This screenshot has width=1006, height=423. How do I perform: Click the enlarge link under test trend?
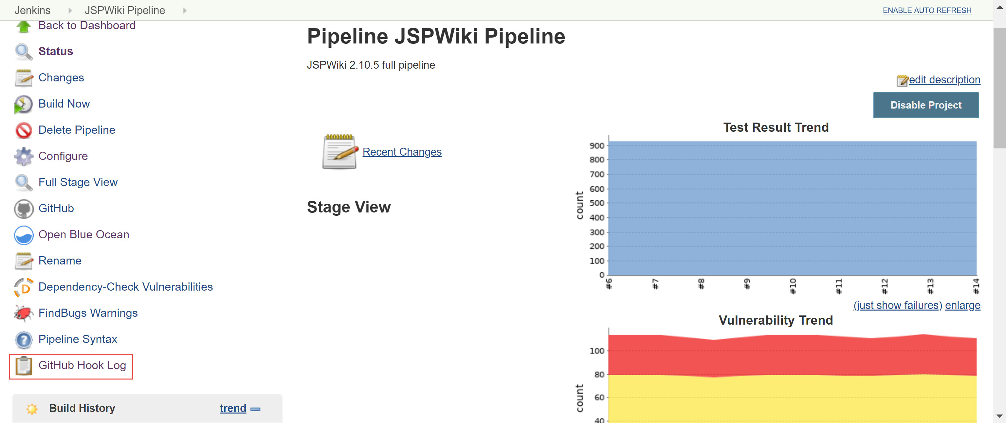962,305
